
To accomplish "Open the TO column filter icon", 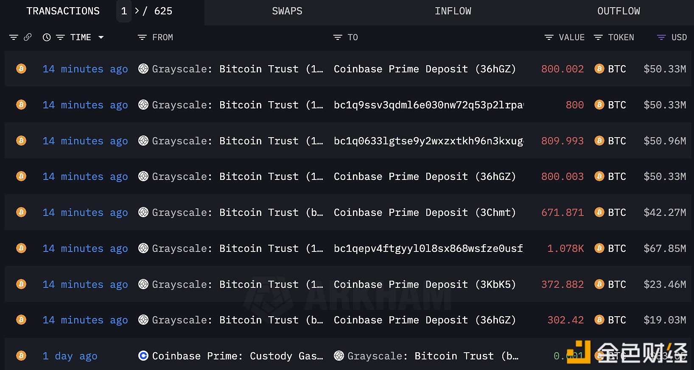I will tap(338, 37).
